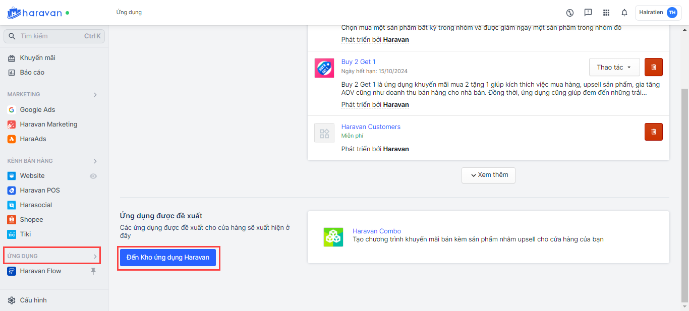Open Báo cáo in sidebar

click(32, 73)
